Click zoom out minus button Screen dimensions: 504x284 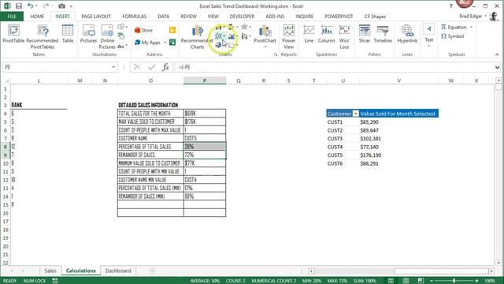pyautogui.click(x=432, y=281)
